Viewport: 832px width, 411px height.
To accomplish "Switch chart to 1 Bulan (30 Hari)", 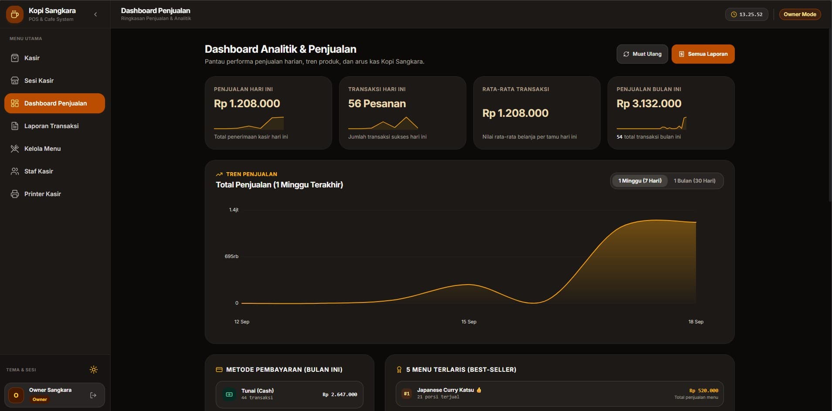I will pyautogui.click(x=695, y=181).
